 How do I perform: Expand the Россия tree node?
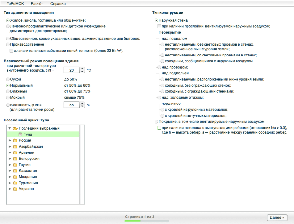[10, 140]
